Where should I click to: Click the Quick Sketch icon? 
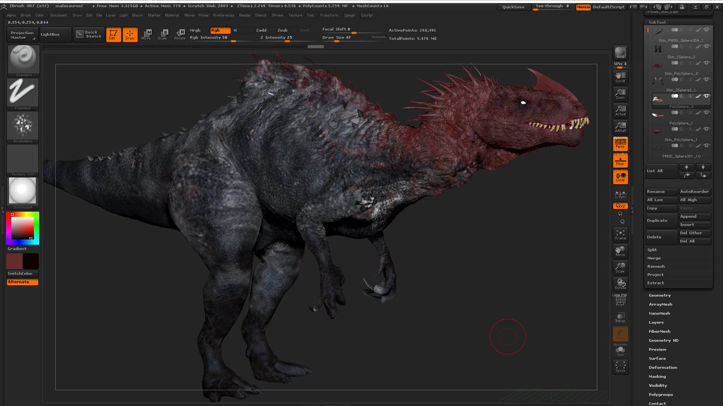point(88,34)
